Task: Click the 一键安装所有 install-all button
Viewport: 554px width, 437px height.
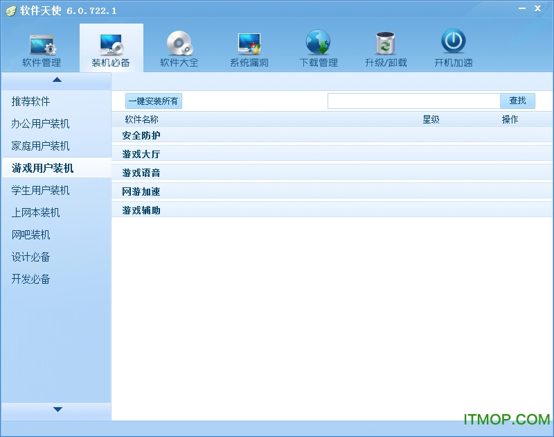Action: click(x=153, y=101)
